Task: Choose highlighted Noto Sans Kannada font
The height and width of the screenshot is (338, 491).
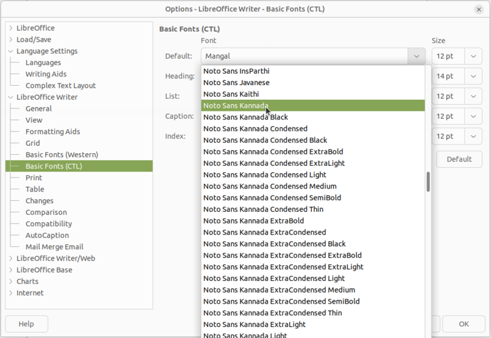Action: [x=313, y=105]
